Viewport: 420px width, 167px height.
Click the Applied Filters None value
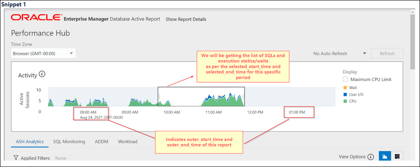(x=61, y=158)
